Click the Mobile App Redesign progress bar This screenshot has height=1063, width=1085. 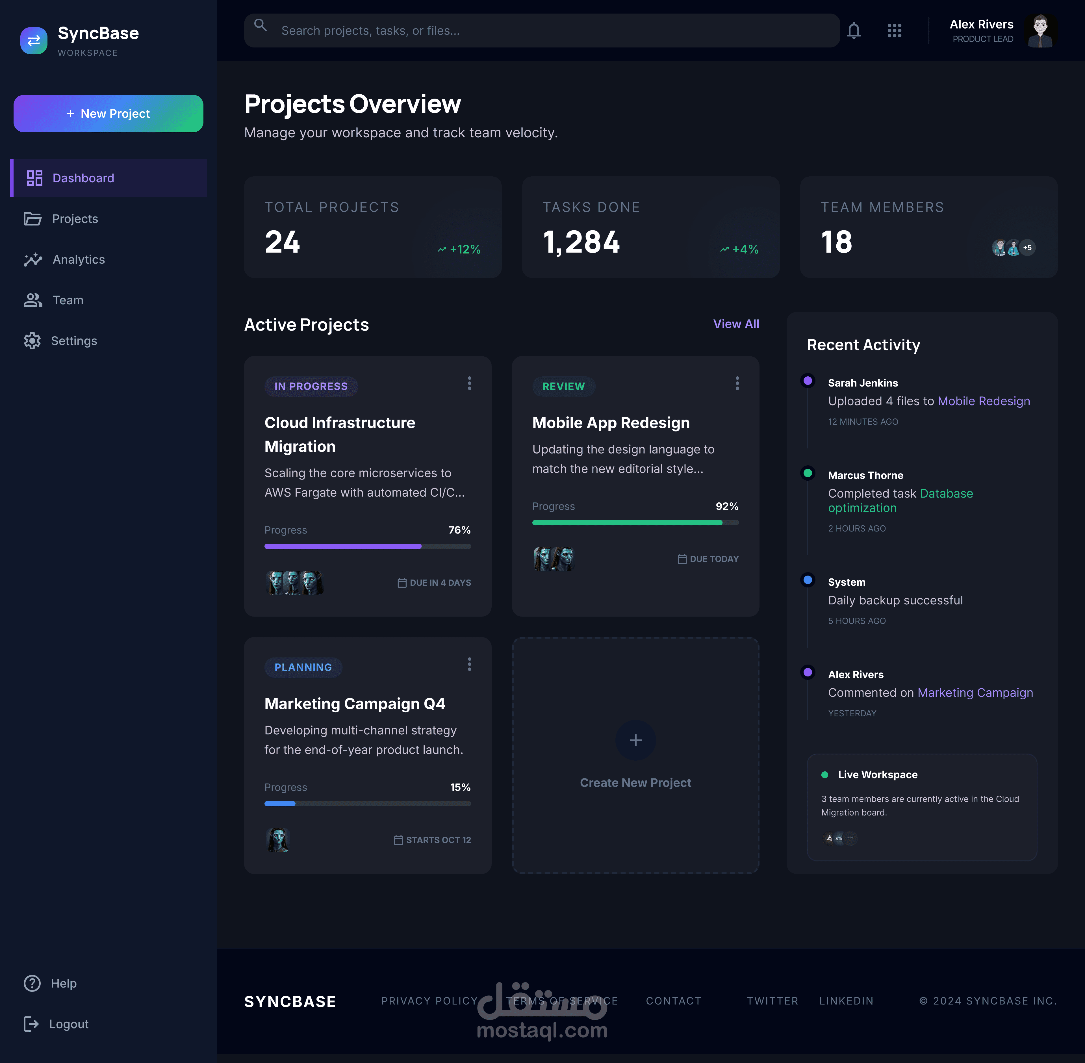coord(635,522)
